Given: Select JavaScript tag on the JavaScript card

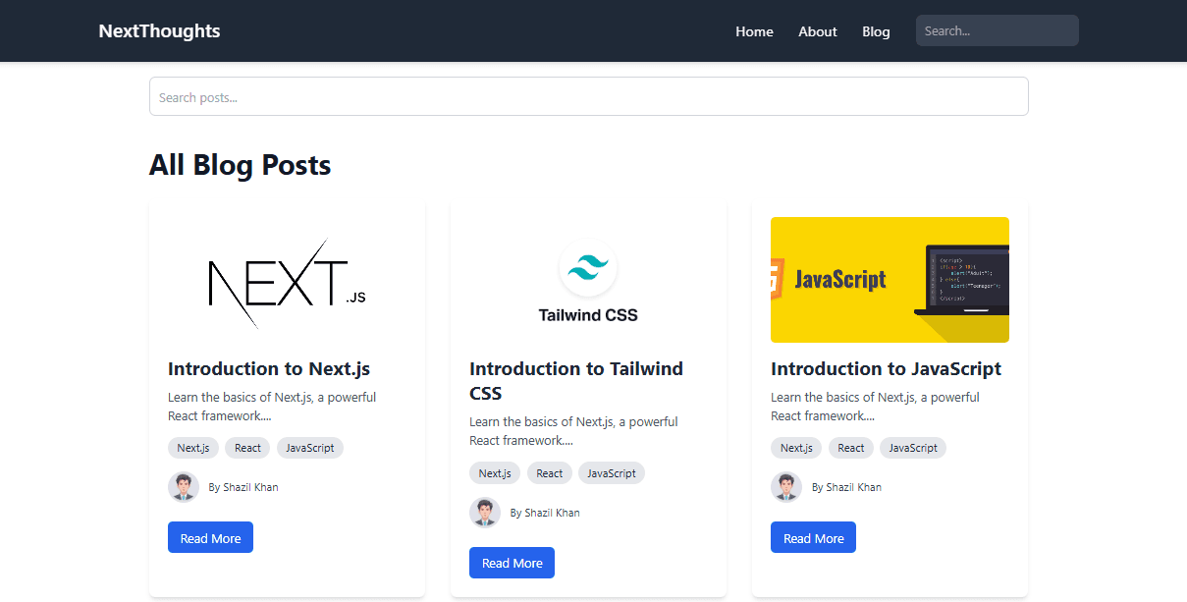Looking at the screenshot, I should (913, 448).
